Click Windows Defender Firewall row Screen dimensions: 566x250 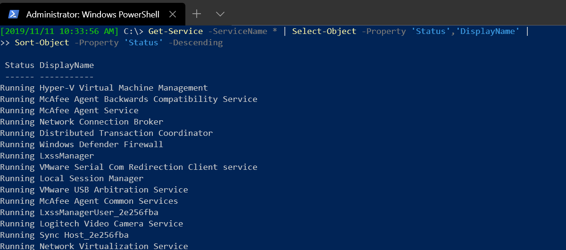[82, 144]
